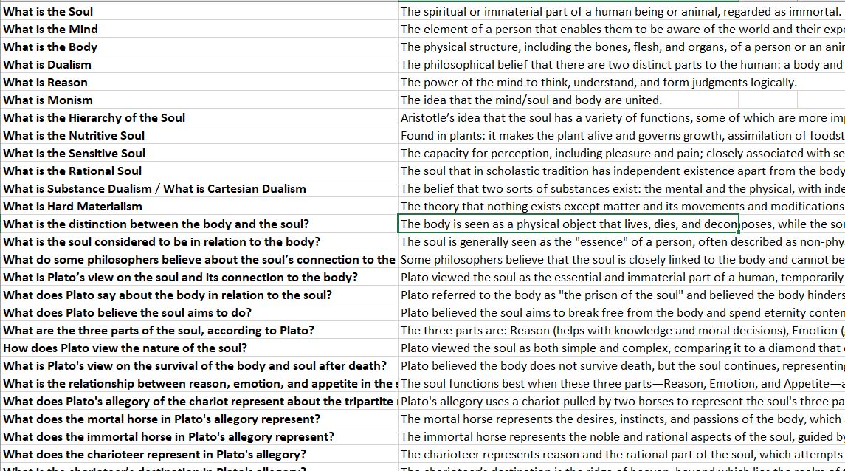Click the cell about the soul as "essence"

click(x=590, y=241)
